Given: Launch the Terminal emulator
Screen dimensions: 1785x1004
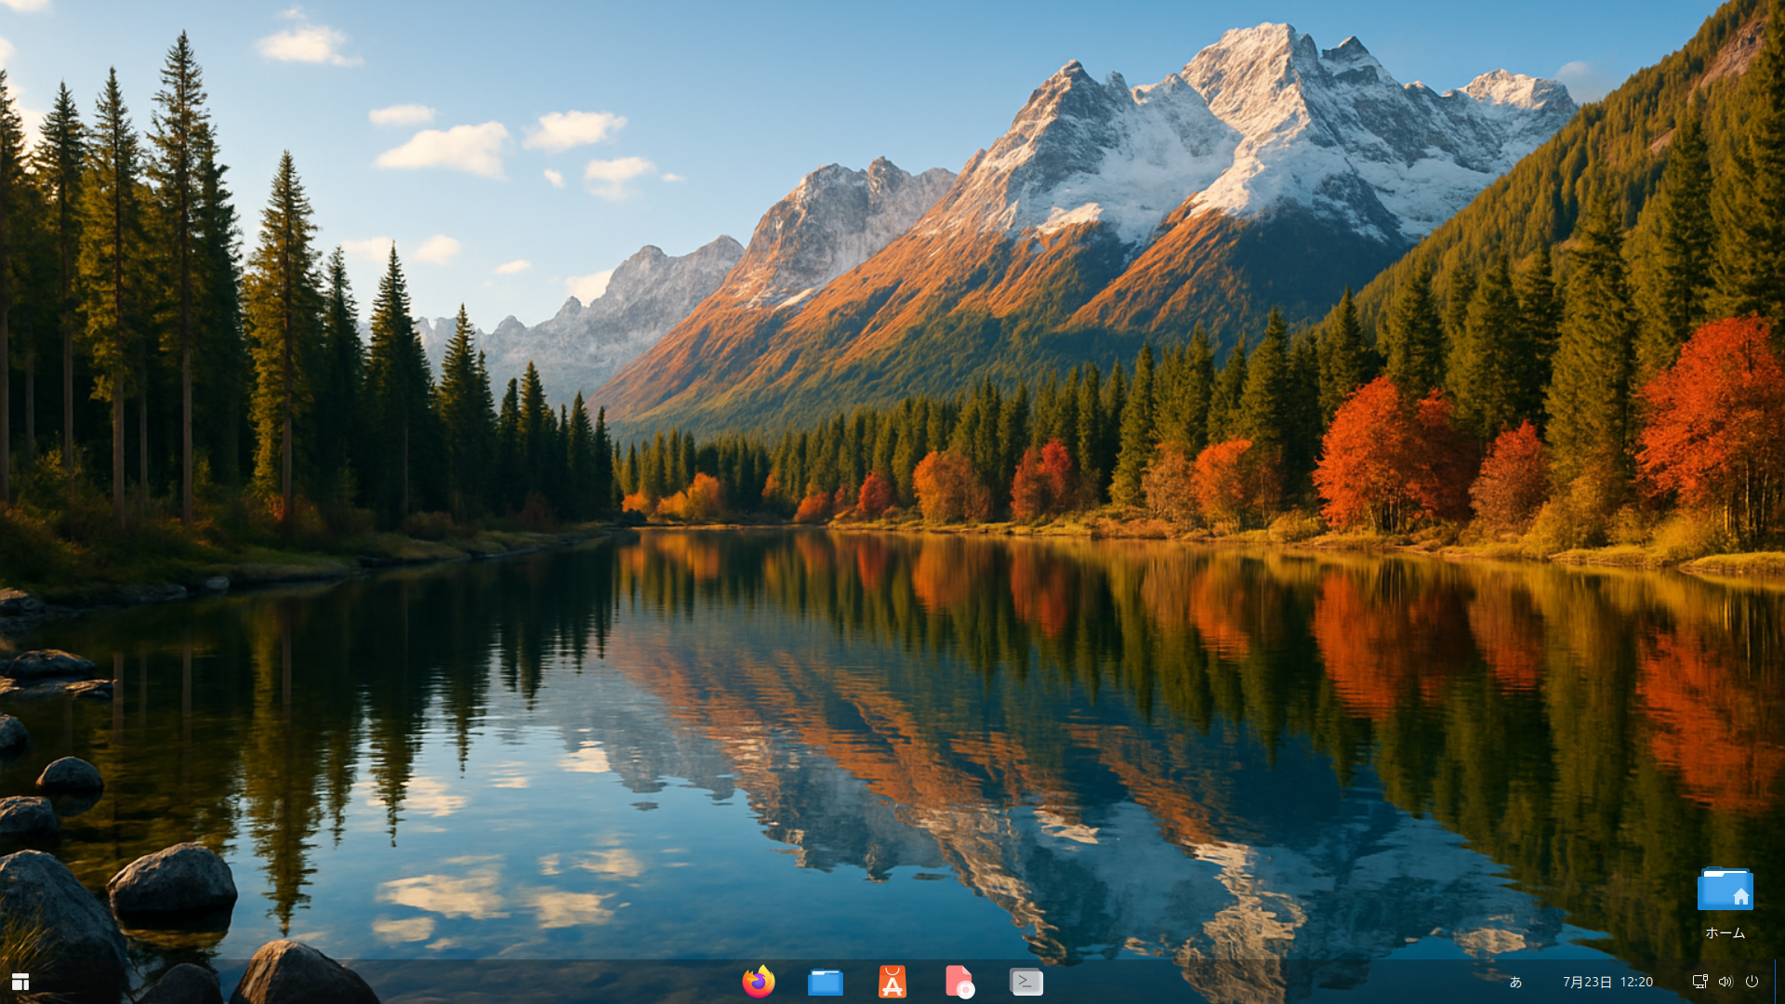Looking at the screenshot, I should coord(1026,981).
